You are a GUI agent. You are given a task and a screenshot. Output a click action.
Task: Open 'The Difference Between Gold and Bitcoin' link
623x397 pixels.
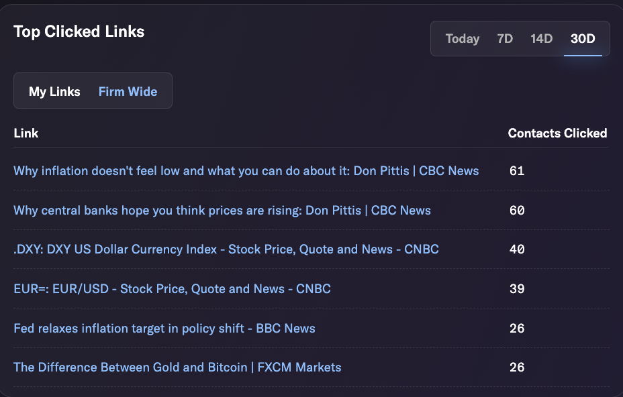click(177, 367)
